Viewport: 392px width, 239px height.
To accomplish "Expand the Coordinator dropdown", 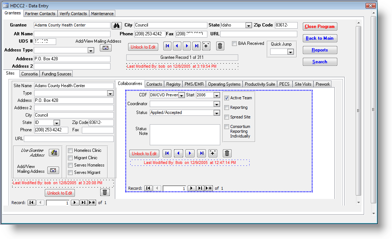I will tap(217, 104).
